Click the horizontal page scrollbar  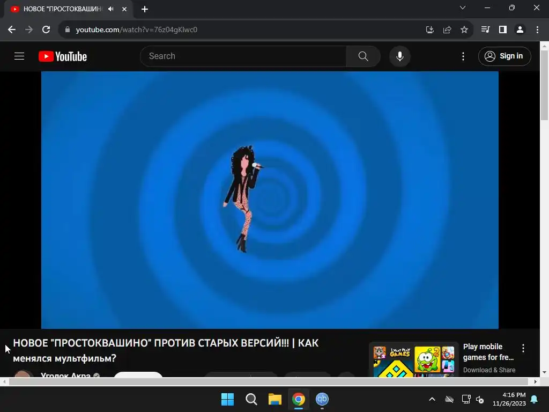click(268, 381)
